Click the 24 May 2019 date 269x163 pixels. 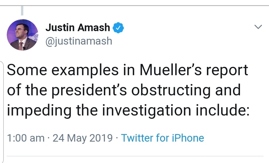(x=83, y=138)
